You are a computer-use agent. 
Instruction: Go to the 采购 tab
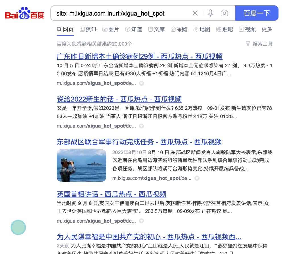179,29
